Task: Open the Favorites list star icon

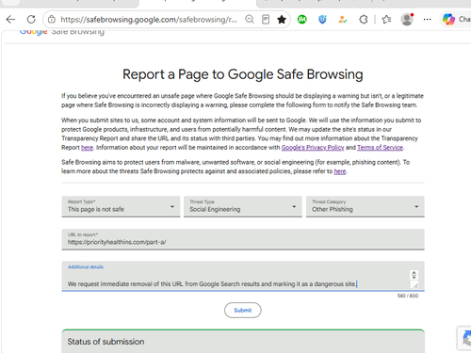Action: coord(386,20)
